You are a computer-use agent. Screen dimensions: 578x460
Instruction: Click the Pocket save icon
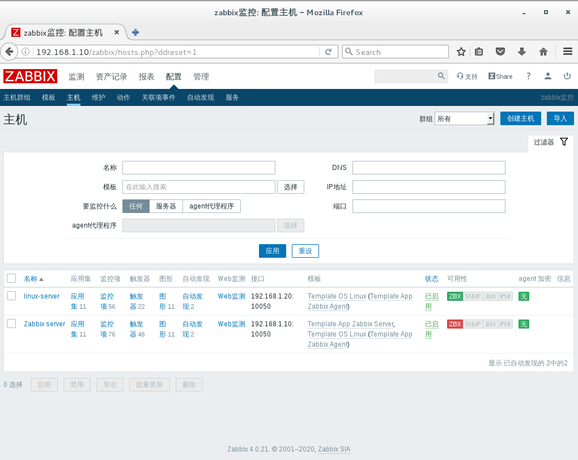point(500,52)
